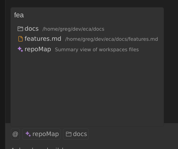This screenshot has height=149, width=178.
Task: Click the folder icon beside docs suggestion
Action: 20,29
